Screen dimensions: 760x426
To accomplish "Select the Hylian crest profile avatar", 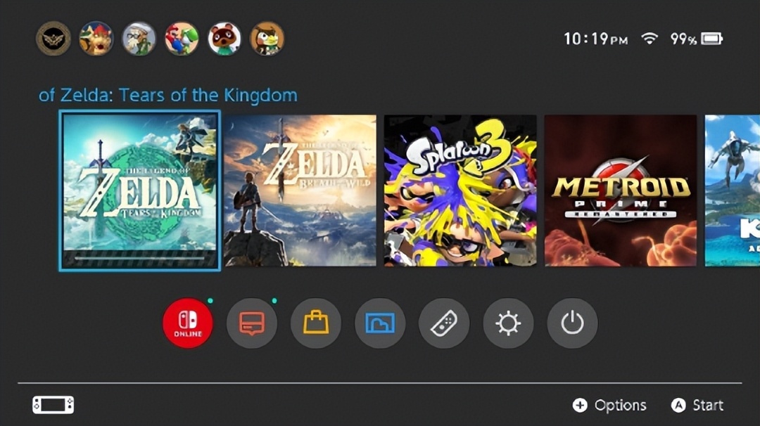I will point(53,38).
